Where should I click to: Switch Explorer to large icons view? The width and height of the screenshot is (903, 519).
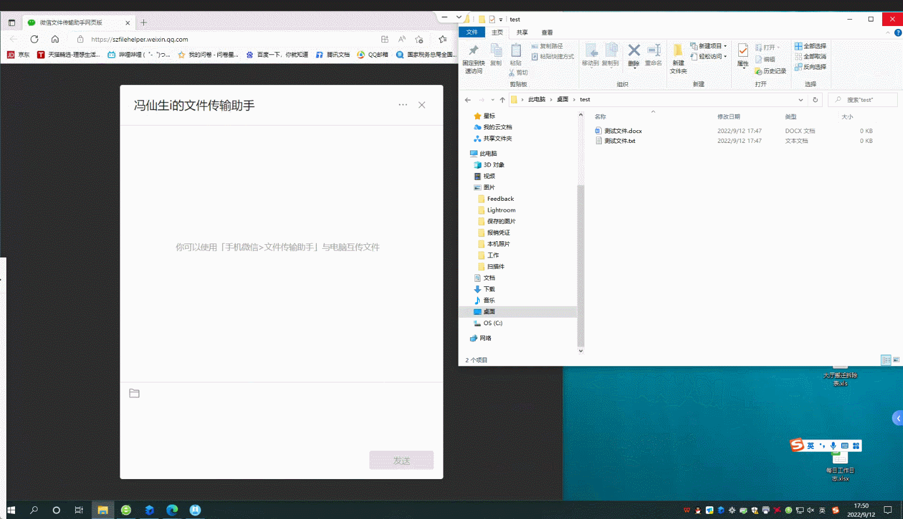tap(896, 360)
